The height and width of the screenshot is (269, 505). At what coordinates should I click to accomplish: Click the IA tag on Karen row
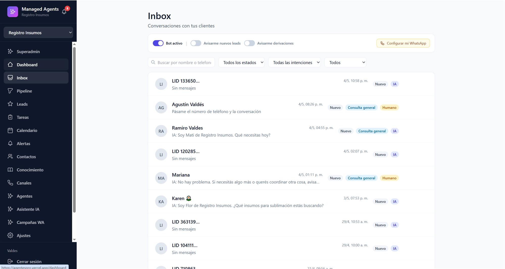(394, 201)
